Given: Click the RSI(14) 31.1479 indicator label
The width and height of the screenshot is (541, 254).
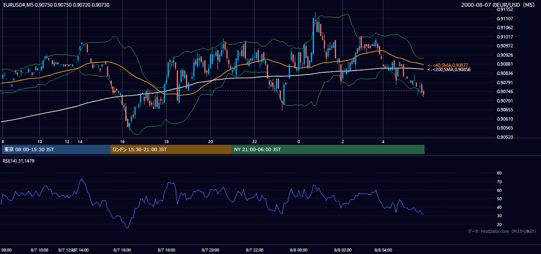Looking at the screenshot, I should pyautogui.click(x=19, y=161).
